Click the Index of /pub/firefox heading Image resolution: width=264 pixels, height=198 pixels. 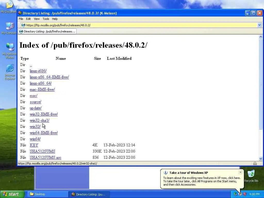click(x=83, y=45)
